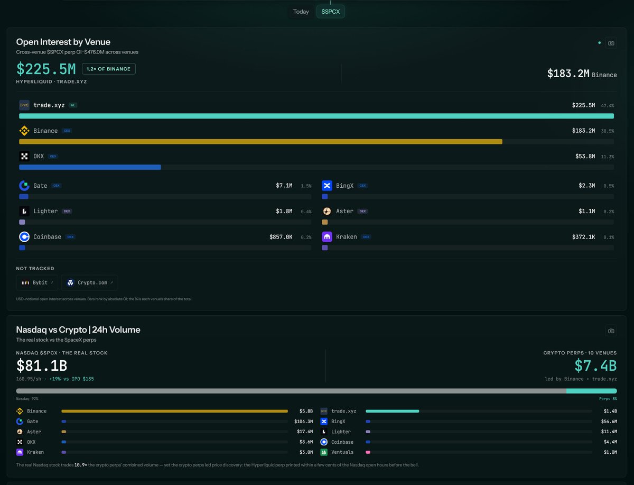
Task: Click the Gate logo in the Open Interest list
Action: click(x=24, y=186)
